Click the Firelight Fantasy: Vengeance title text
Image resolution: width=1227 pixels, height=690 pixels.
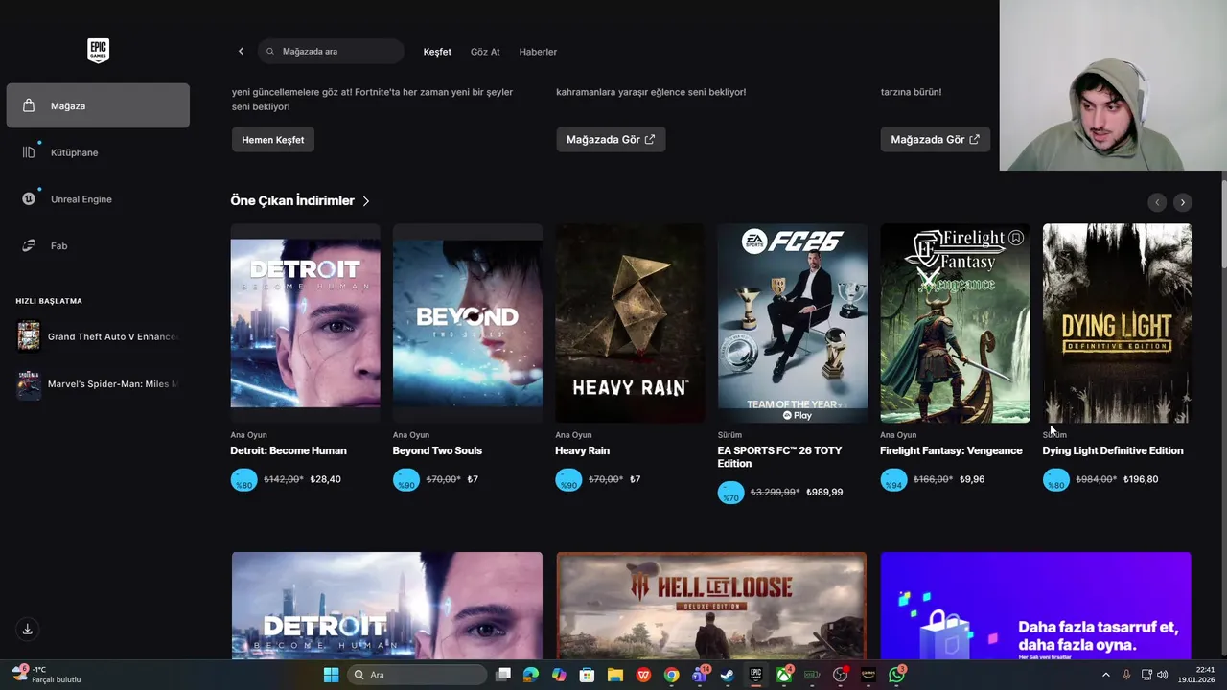click(951, 450)
